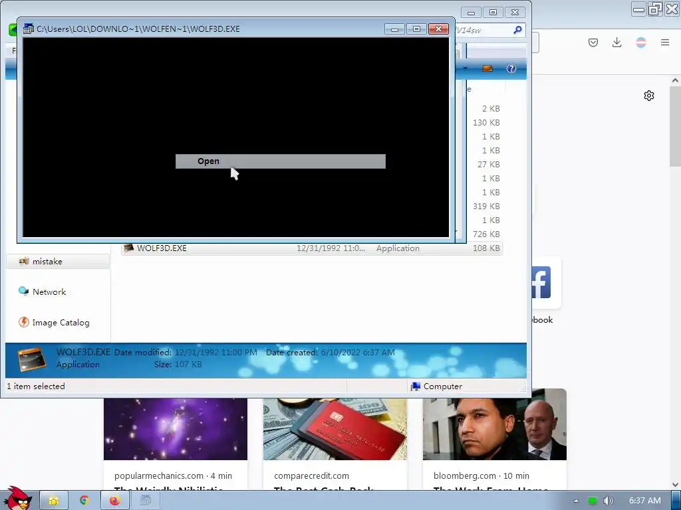Screen dimensions: 681x510
Task: Click the mistake folder icon
Action: point(24,262)
